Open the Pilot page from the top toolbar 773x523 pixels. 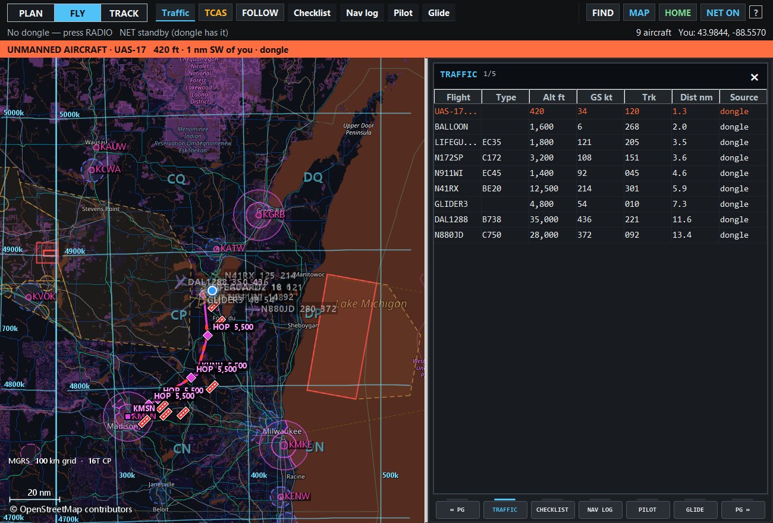tap(403, 12)
